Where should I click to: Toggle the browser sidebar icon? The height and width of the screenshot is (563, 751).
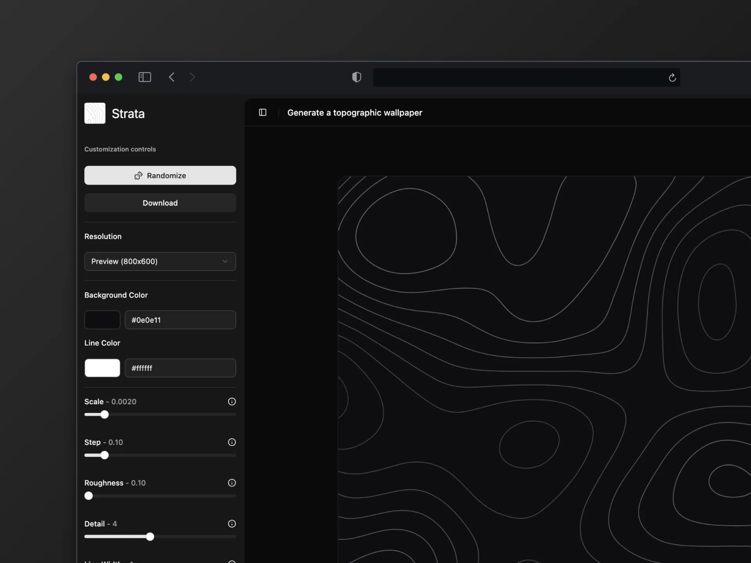[145, 77]
